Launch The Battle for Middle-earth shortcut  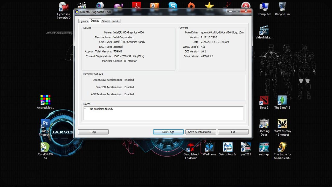[282, 151]
